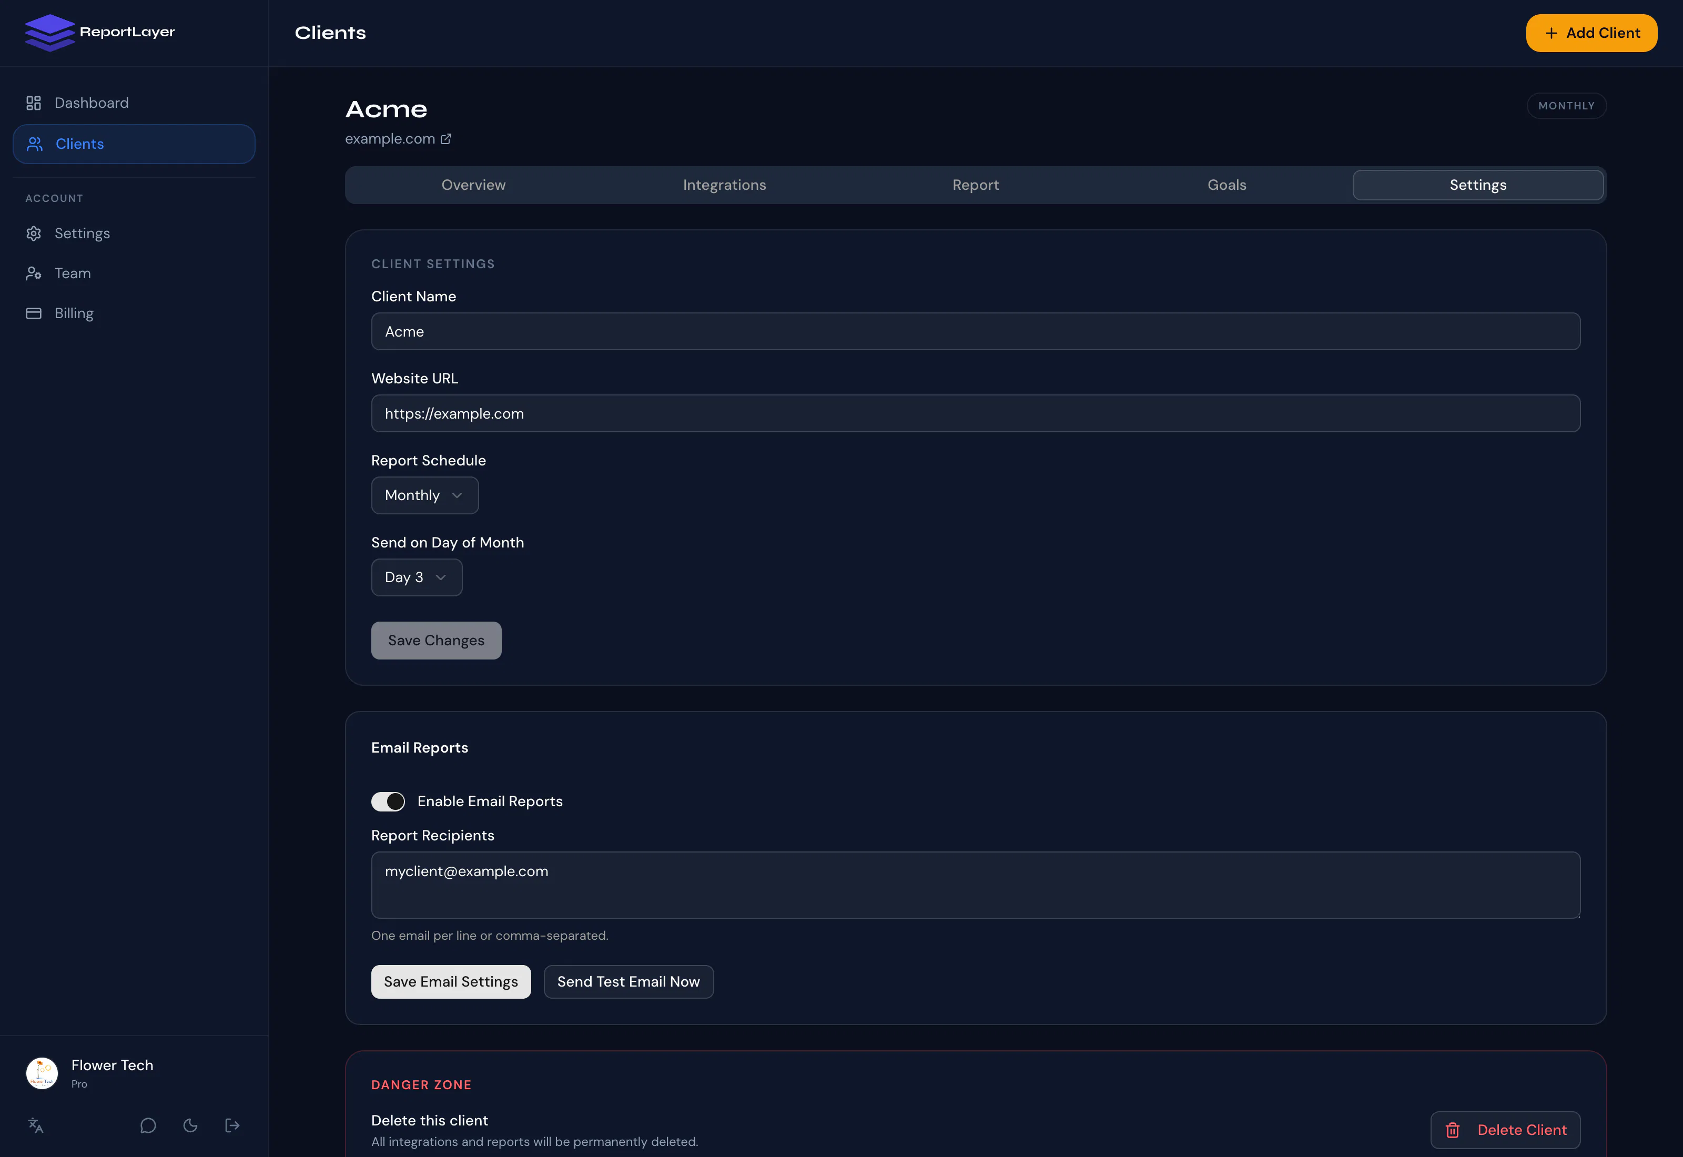This screenshot has width=1683, height=1157.
Task: Toggle dark mode moon icon
Action: tap(190, 1125)
